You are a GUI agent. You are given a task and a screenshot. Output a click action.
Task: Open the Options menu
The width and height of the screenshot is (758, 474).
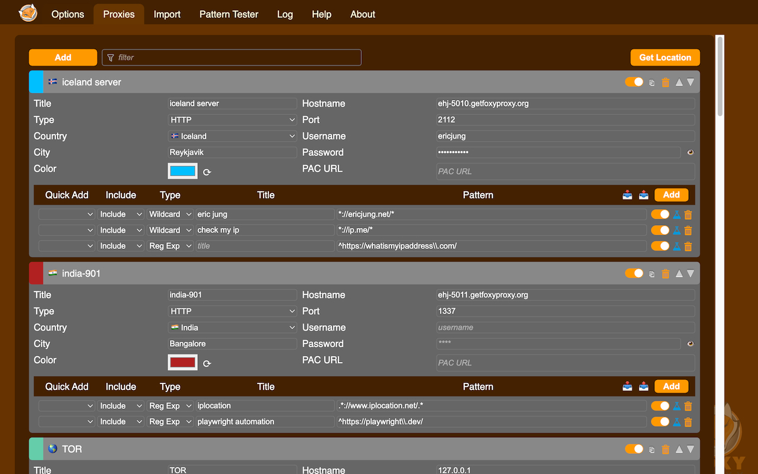[67, 14]
